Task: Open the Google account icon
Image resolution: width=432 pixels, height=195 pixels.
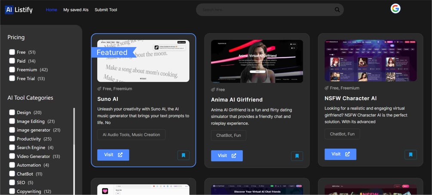Action: pyautogui.click(x=395, y=9)
